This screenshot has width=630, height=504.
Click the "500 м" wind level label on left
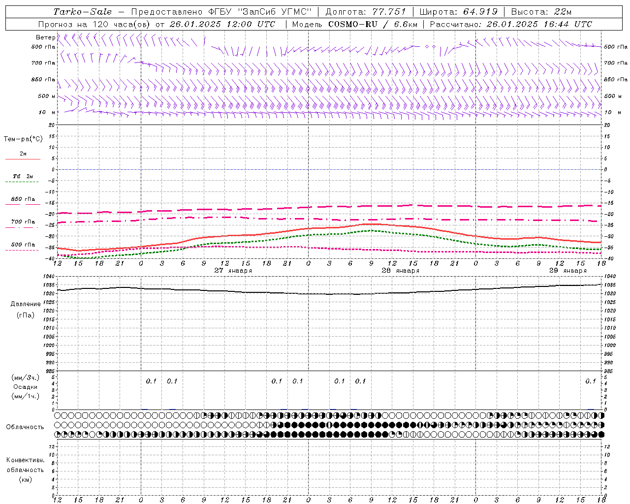click(47, 96)
